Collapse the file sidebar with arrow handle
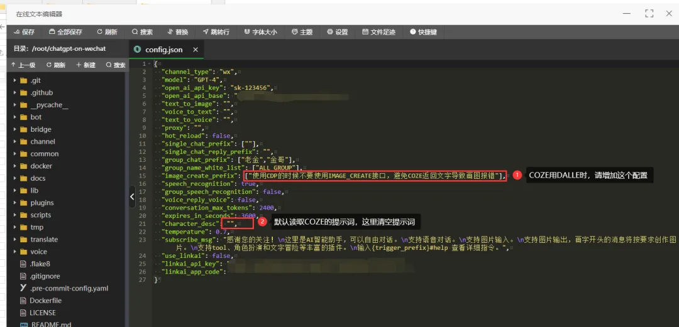The width and height of the screenshot is (679, 327). pos(132,197)
